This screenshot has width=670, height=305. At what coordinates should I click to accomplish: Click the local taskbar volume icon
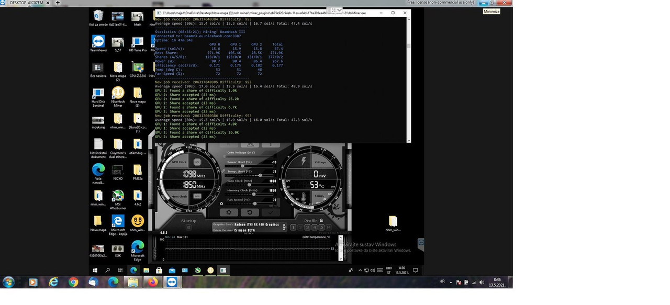tap(481, 283)
